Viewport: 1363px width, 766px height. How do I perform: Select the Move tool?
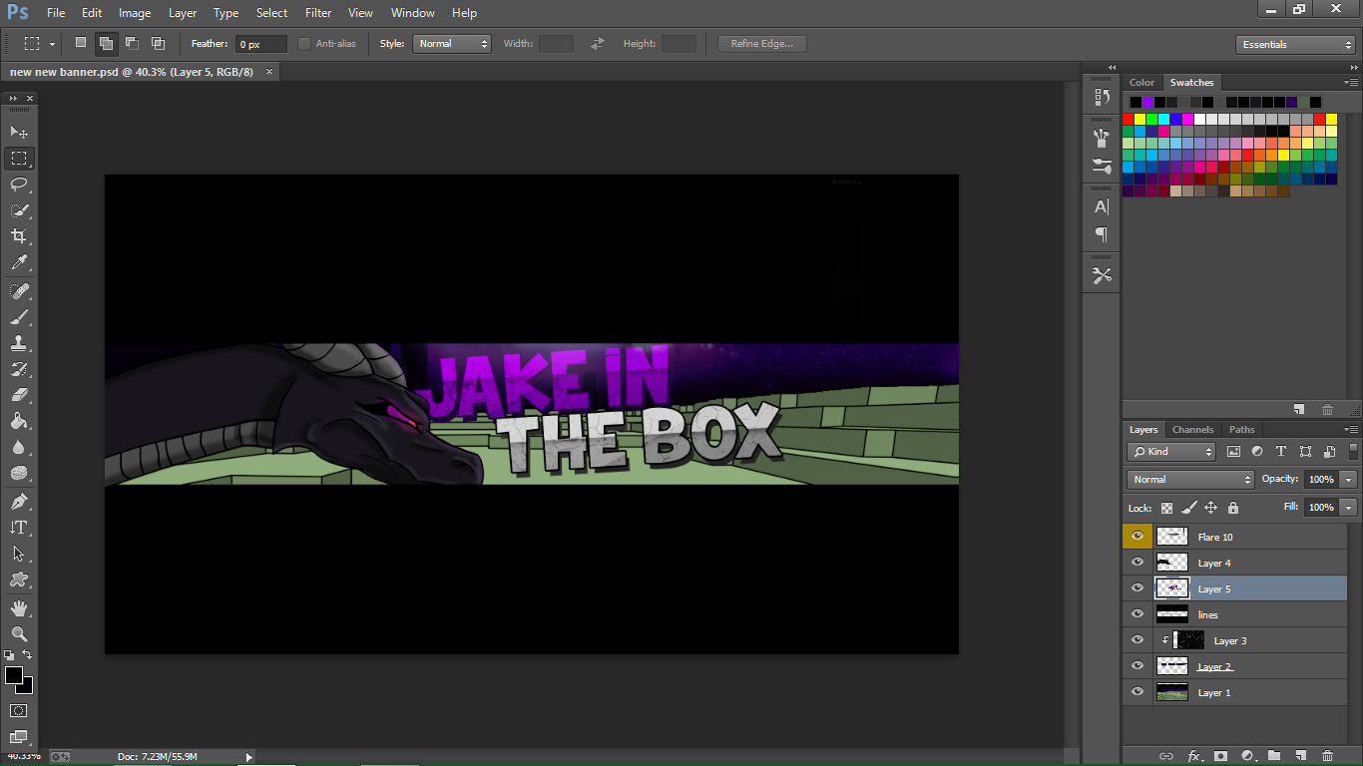click(19, 132)
